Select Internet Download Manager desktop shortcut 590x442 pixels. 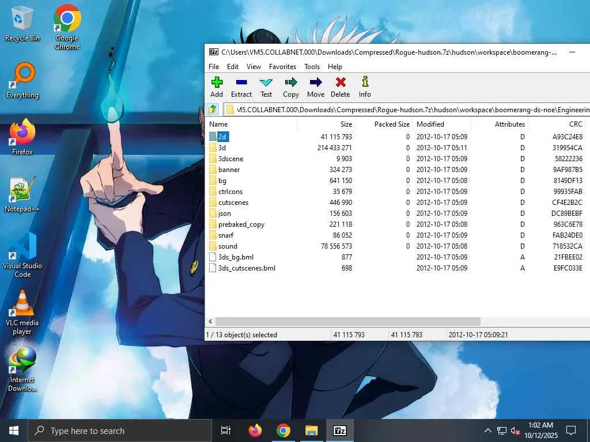click(x=22, y=370)
